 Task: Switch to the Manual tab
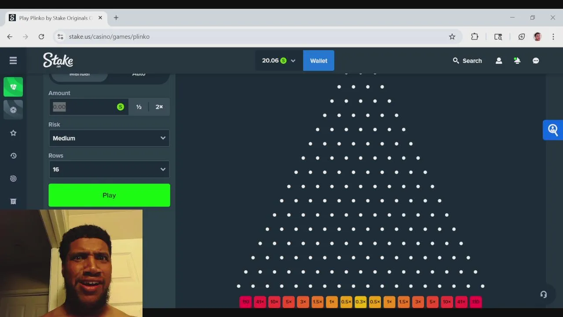click(80, 76)
